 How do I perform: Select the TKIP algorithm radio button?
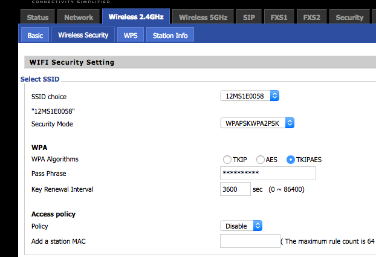[227, 160]
